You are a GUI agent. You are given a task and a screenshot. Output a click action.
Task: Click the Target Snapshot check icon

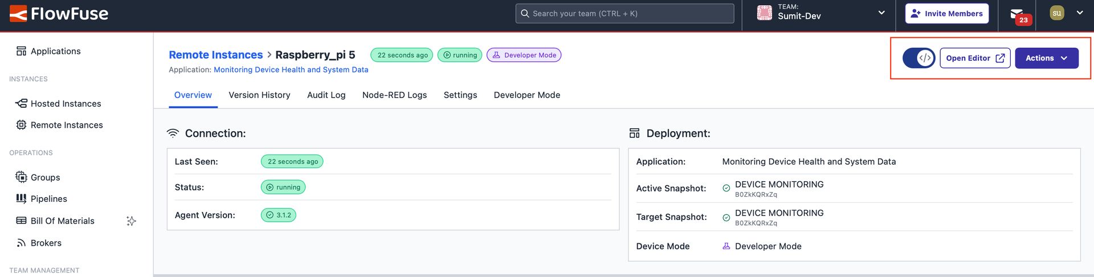(x=726, y=217)
